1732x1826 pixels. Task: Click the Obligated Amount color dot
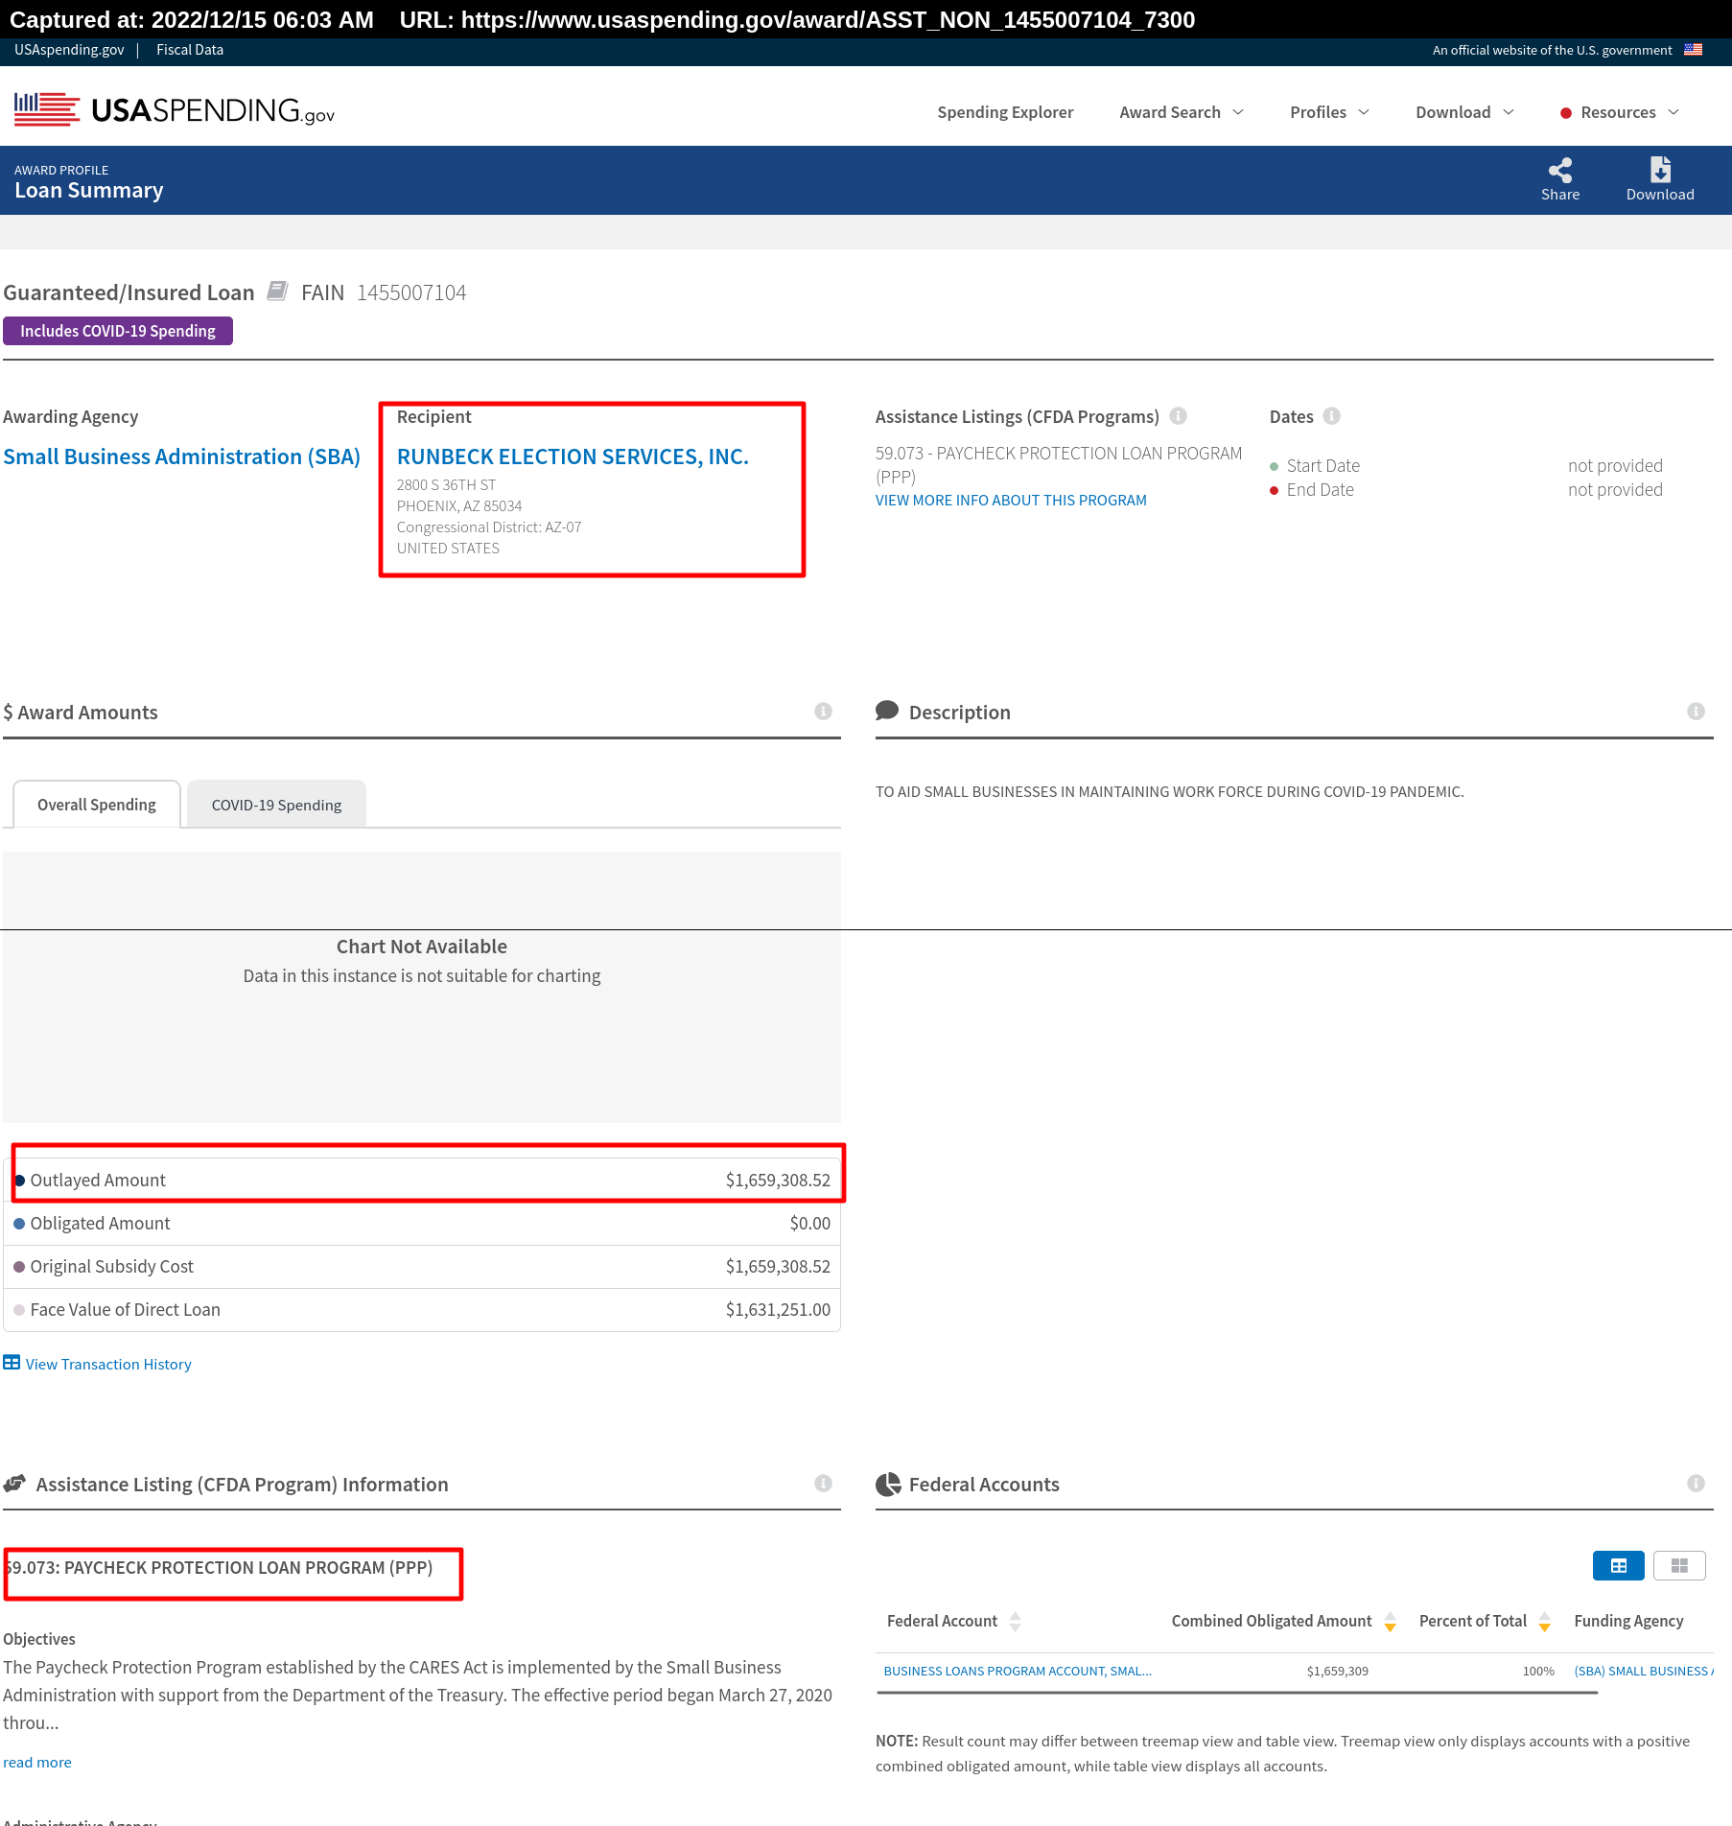point(19,1224)
